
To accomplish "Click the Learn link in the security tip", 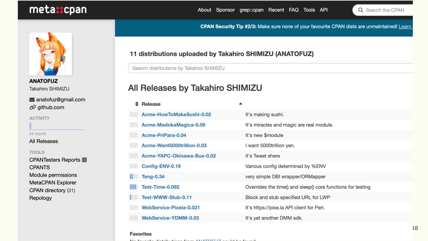I will point(405,26).
